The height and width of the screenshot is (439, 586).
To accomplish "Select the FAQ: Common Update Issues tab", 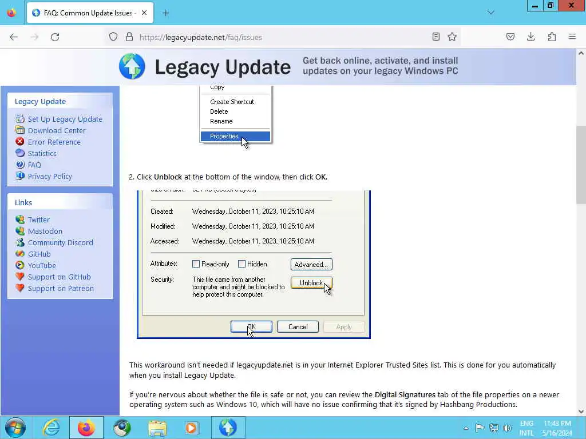I will (x=90, y=13).
